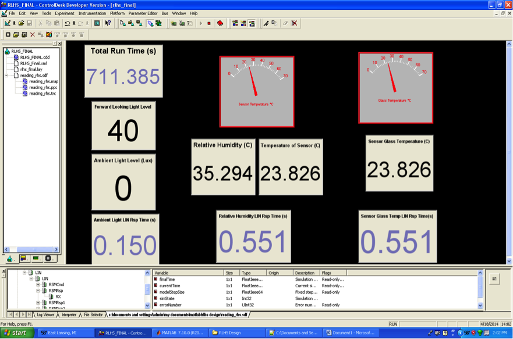
Task: Collapse the reading_rhs.sdf tree node
Action: coord(6,76)
